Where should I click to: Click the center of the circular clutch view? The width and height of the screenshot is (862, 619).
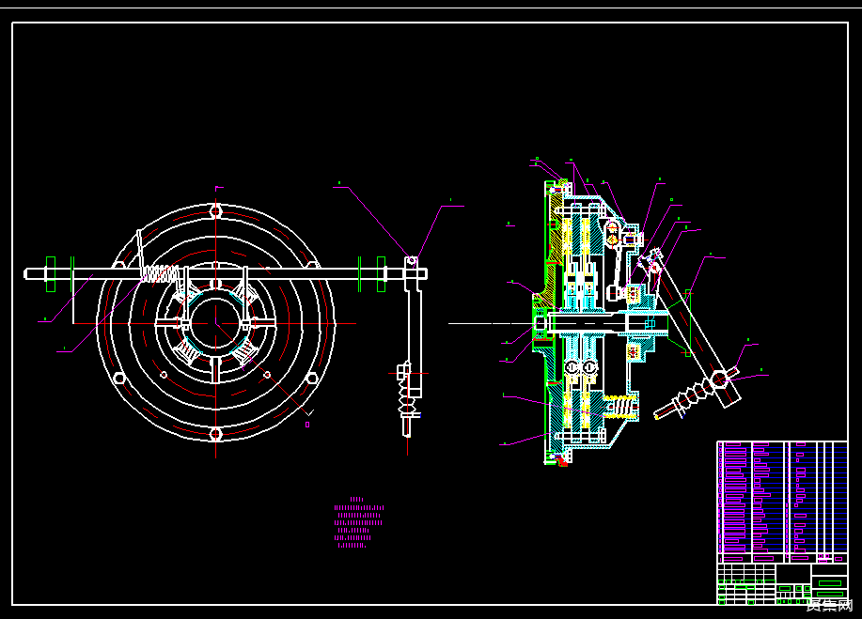point(216,323)
